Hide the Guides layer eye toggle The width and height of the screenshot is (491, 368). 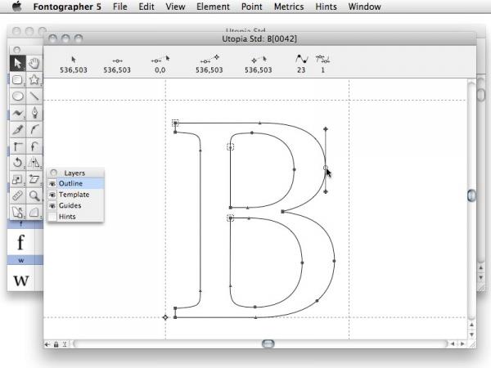52,205
